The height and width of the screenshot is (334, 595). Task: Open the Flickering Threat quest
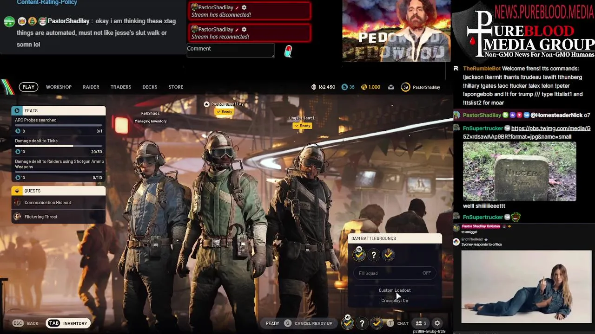pos(59,217)
